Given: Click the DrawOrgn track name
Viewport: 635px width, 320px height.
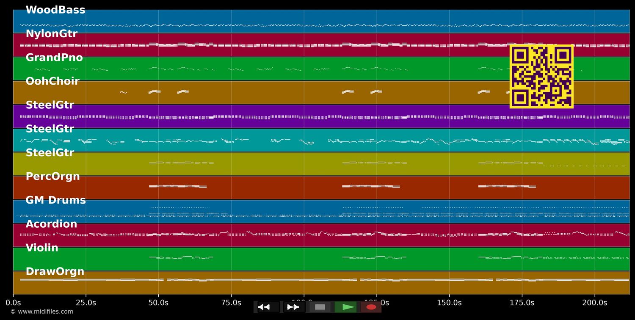Looking at the screenshot, I should (x=55, y=271).
